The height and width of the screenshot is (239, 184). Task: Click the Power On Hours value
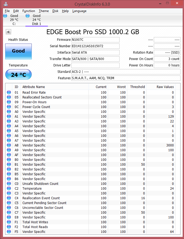pos(167,65)
